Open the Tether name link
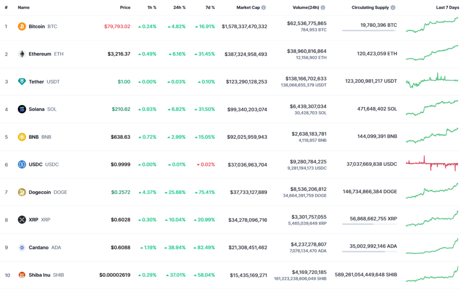Viewport: 465px width, 289px height. [36, 82]
